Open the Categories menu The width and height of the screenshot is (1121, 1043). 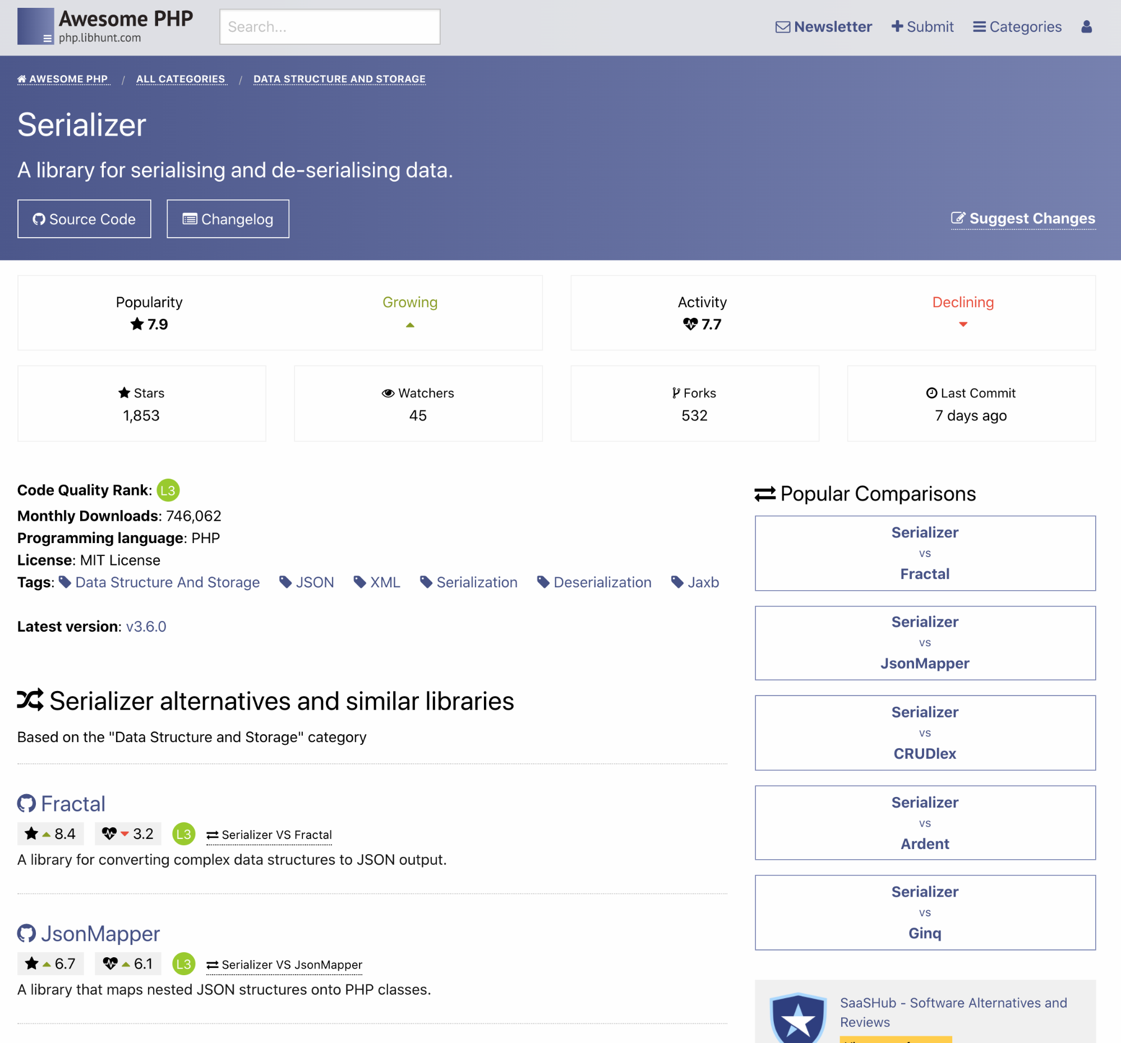1017,26
